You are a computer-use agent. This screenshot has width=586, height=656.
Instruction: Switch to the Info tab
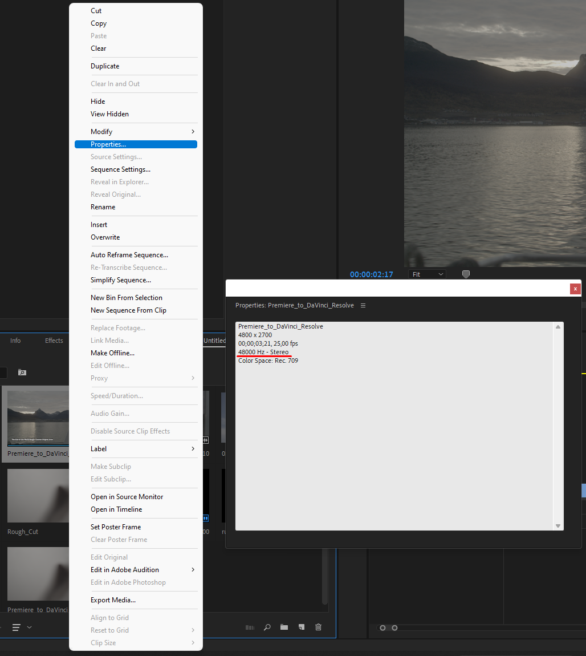click(x=15, y=341)
